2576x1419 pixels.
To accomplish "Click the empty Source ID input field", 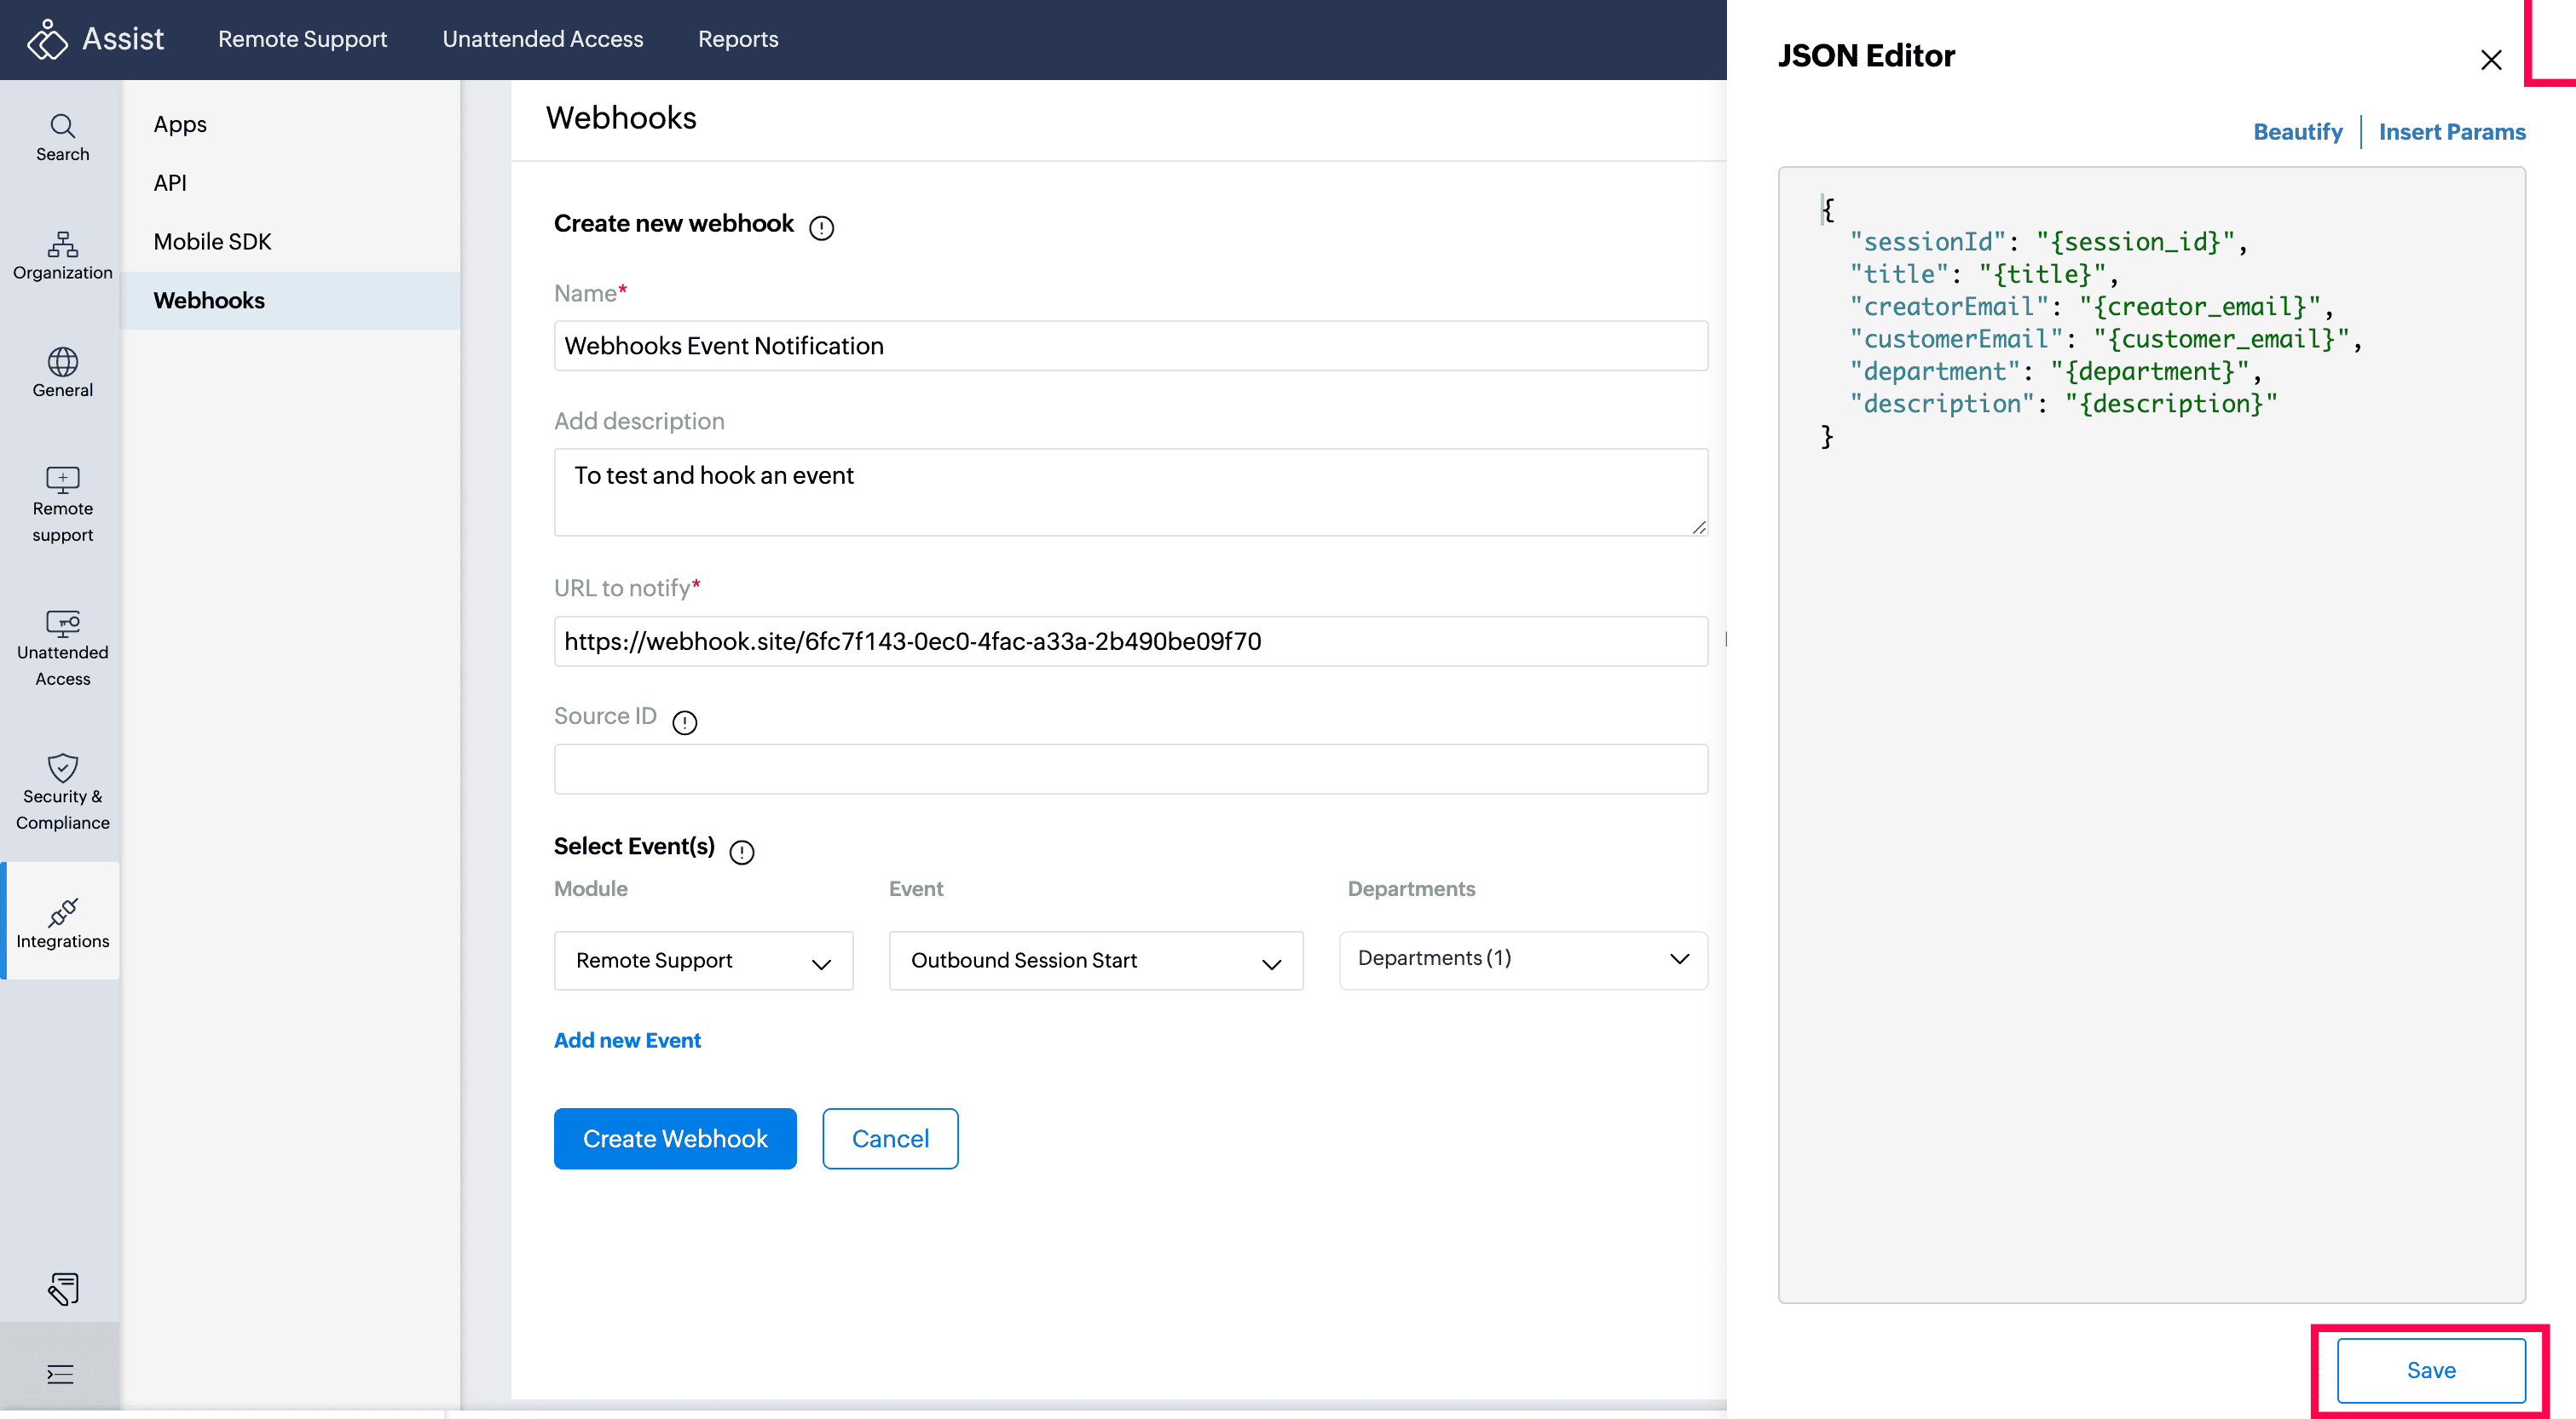I will 1130,768.
